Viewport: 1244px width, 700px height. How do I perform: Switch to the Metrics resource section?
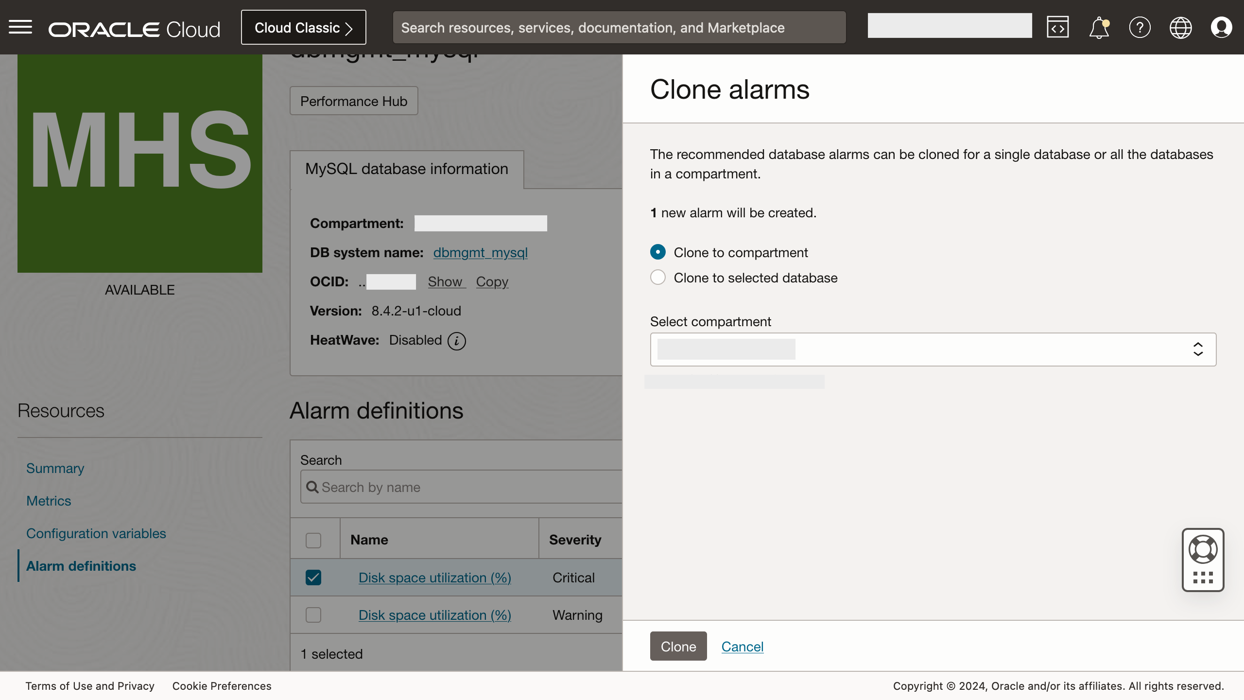coord(49,501)
